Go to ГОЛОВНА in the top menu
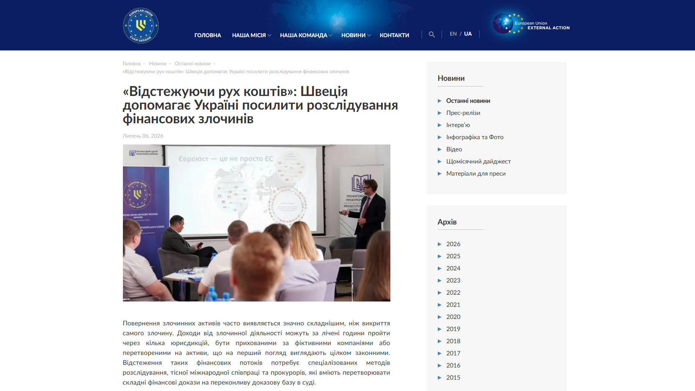This screenshot has height=391, width=695. [x=208, y=35]
